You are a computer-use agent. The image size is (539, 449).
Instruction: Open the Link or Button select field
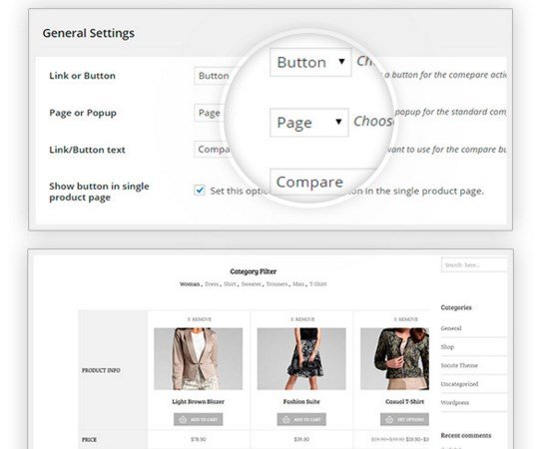click(x=215, y=76)
